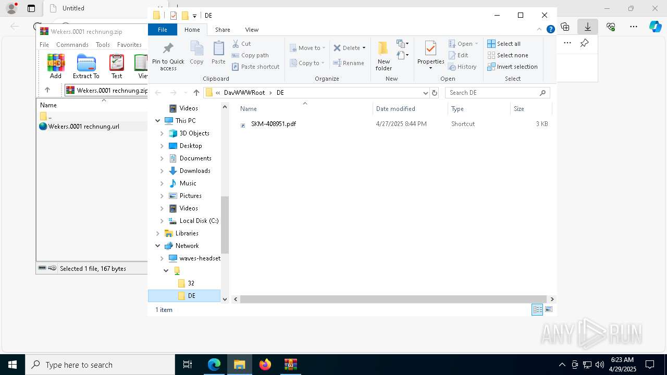Screen dimensions: 667x375
Task: Click horizontal scrollbar in file list
Action: (393, 299)
